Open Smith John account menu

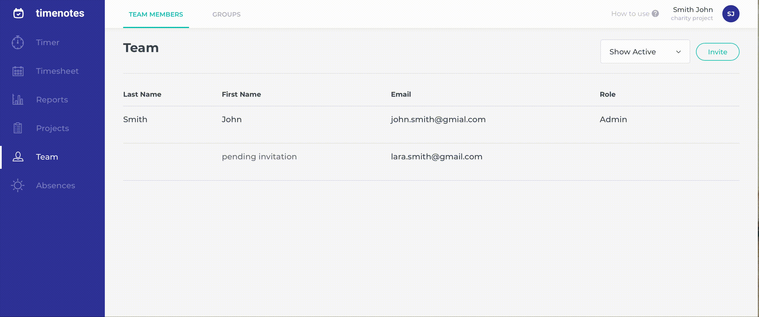[x=693, y=13]
